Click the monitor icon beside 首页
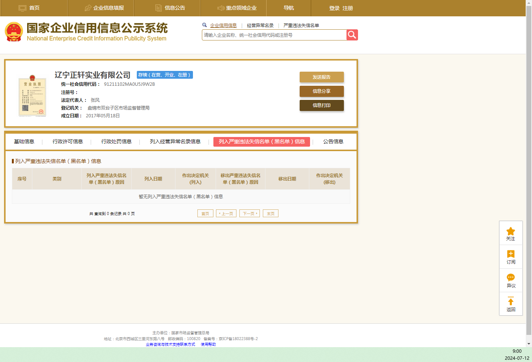The width and height of the screenshot is (532, 362). pos(22,8)
